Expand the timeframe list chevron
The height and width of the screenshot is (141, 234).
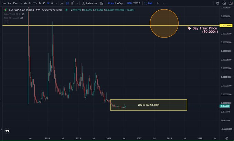pyautogui.click(x=56, y=3)
